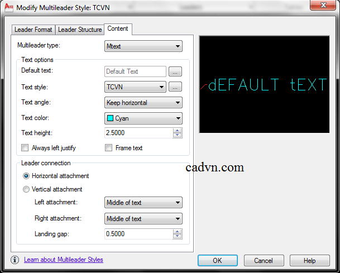Select Vertical attachment radio button
Image resolution: width=340 pixels, height=273 pixels.
(x=26, y=189)
